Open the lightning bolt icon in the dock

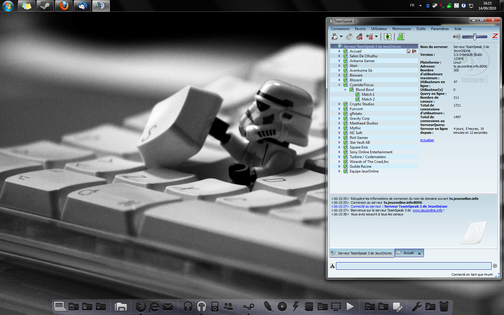click(296, 307)
